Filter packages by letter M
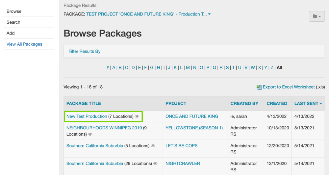329x175 pixels. pyautogui.click(x=188, y=68)
